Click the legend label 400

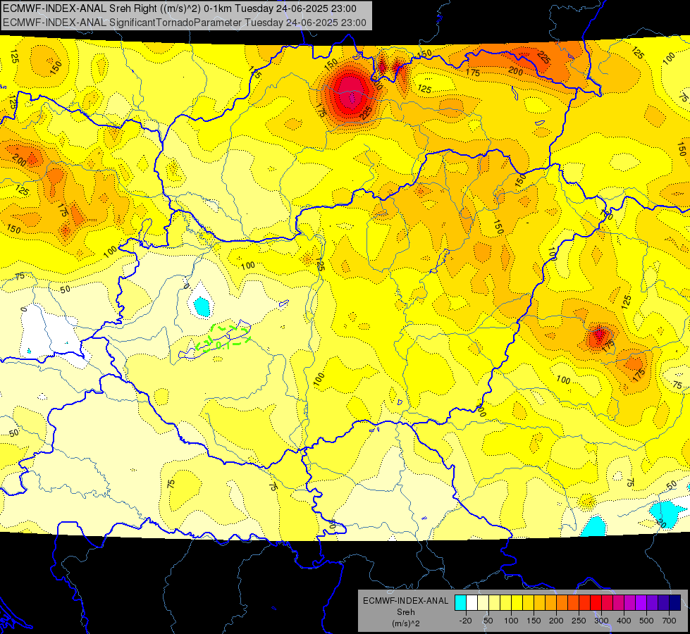624,621
